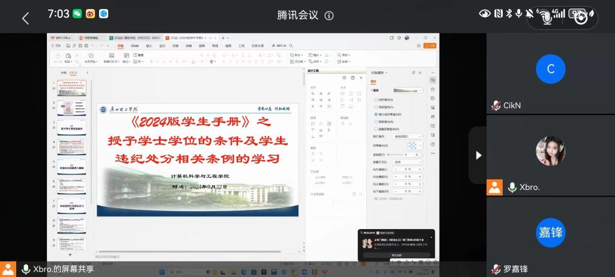
Task: Close the design tools (设计工具) panel
Action: pos(360,77)
